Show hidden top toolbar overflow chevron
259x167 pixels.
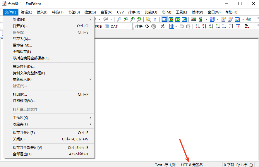point(258,18)
